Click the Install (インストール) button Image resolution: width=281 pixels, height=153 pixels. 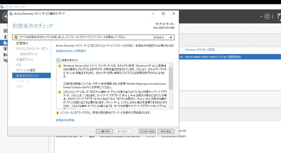(x=147, y=131)
